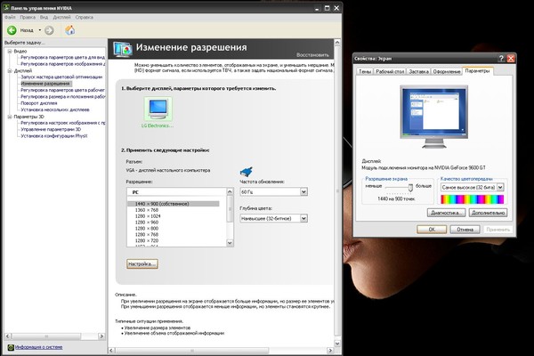Select Установка нескольких дисплеев item

pos(55,109)
